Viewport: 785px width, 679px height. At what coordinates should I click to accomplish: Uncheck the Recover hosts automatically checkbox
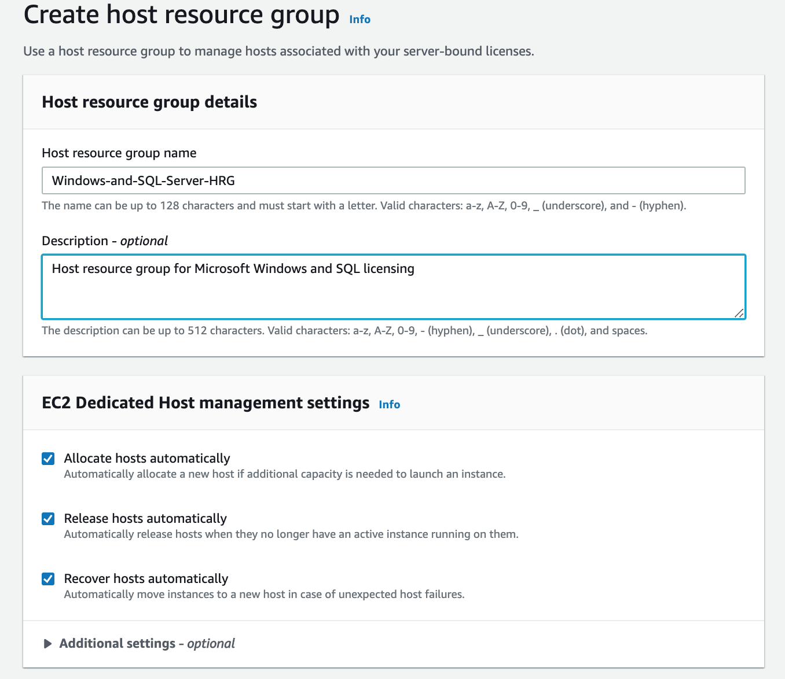click(x=49, y=579)
